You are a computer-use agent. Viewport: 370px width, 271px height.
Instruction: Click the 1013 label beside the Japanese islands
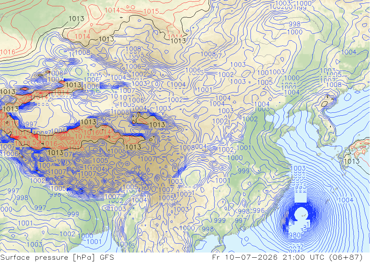click(351, 162)
